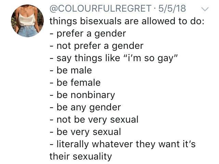Screen dimensions: 219x164
Task: Click the '- be male' line
Action: pyautogui.click(x=71, y=70)
